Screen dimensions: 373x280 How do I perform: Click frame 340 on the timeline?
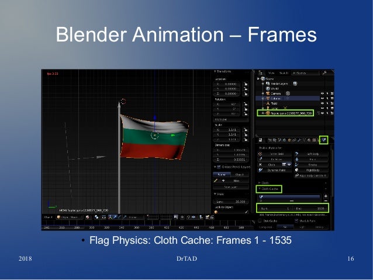pyautogui.click(x=122, y=227)
